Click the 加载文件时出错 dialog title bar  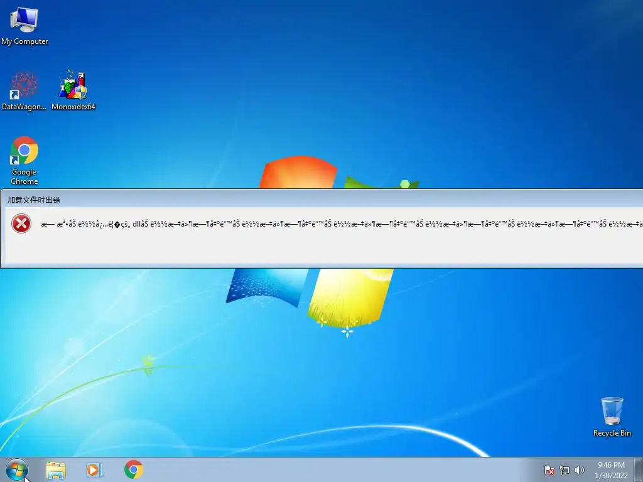321,200
